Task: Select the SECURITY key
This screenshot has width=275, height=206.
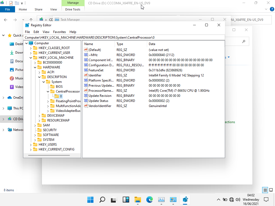Action: pyautogui.click(x=50, y=130)
